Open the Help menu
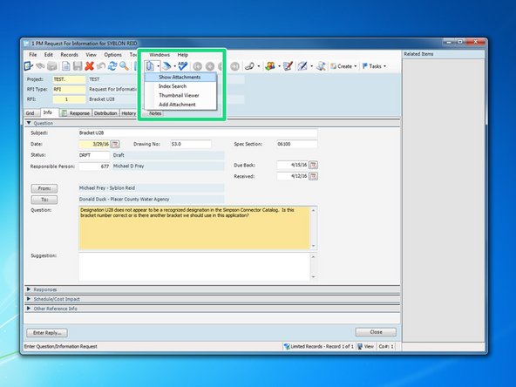 click(183, 55)
